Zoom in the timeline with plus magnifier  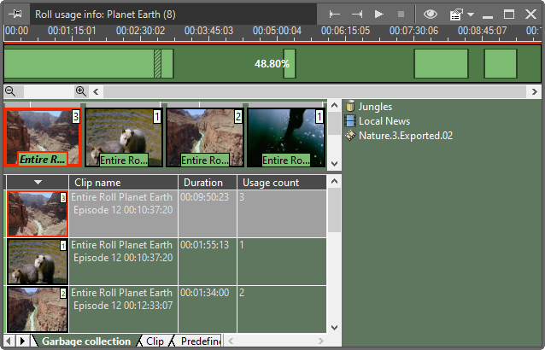pyautogui.click(x=81, y=91)
